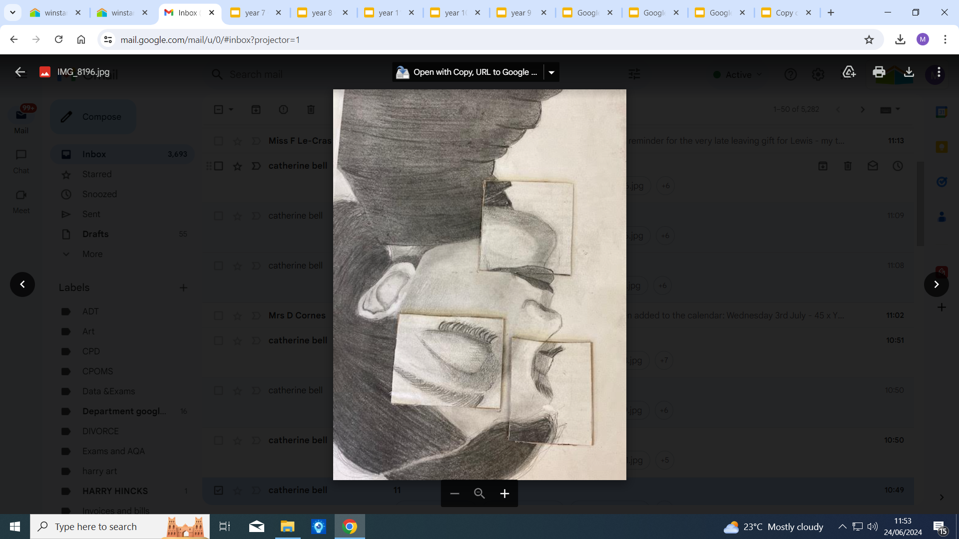This screenshot has height=539, width=959.
Task: Toggle select all checkbox
Action: pos(218,109)
